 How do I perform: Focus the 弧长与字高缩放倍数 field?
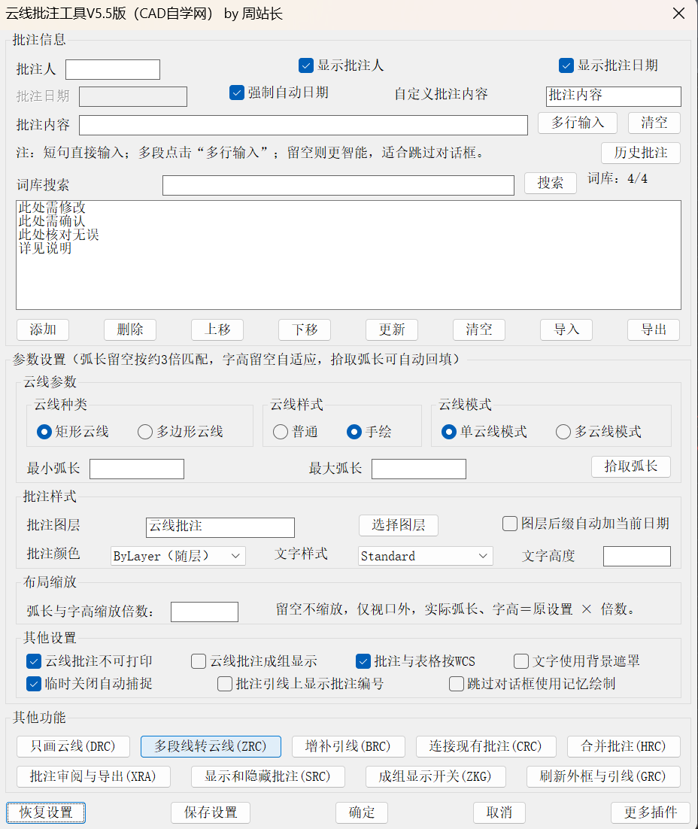(204, 612)
